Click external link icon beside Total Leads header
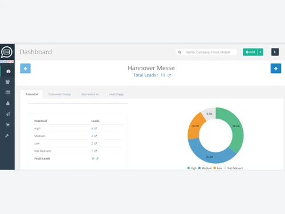 pos(169,75)
